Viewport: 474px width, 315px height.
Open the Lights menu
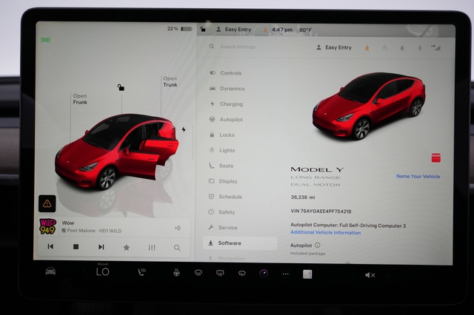222,150
